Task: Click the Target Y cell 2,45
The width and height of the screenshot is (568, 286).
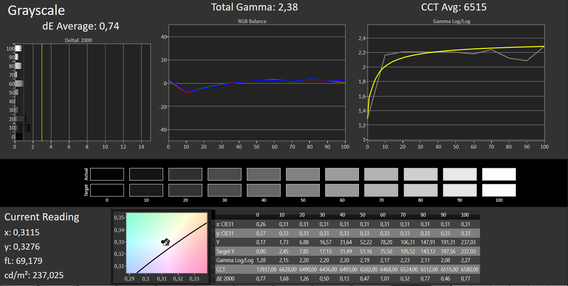Action: 284,251
